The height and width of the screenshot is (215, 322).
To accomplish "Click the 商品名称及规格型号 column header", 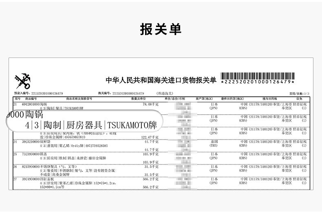I will tap(79, 99).
